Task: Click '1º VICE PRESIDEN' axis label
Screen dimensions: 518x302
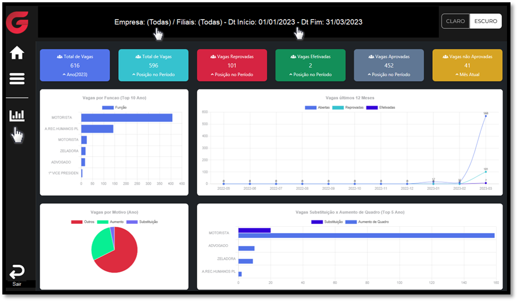Action: [x=63, y=173]
